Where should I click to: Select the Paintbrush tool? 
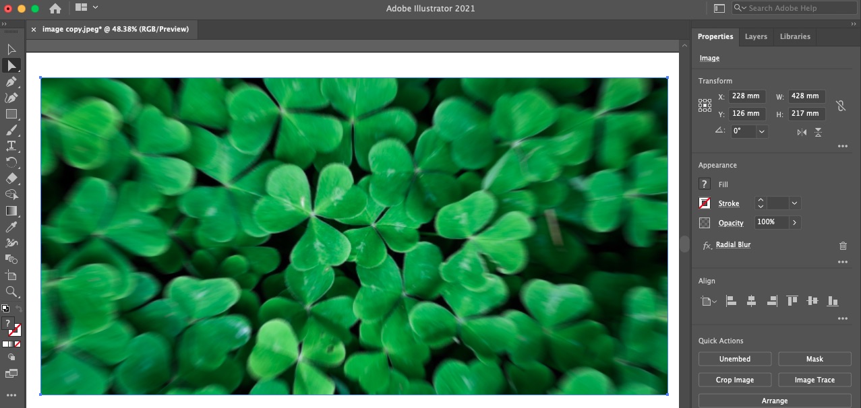coord(11,131)
